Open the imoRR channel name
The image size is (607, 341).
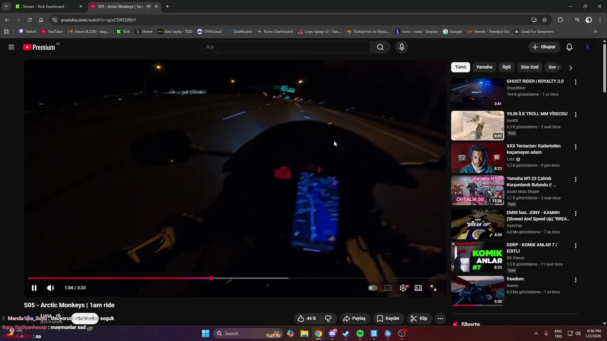(512, 120)
